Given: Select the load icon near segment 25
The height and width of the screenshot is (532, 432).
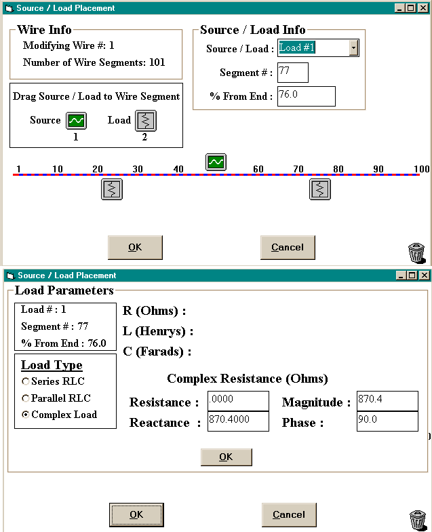Looking at the screenshot, I should pos(112,189).
